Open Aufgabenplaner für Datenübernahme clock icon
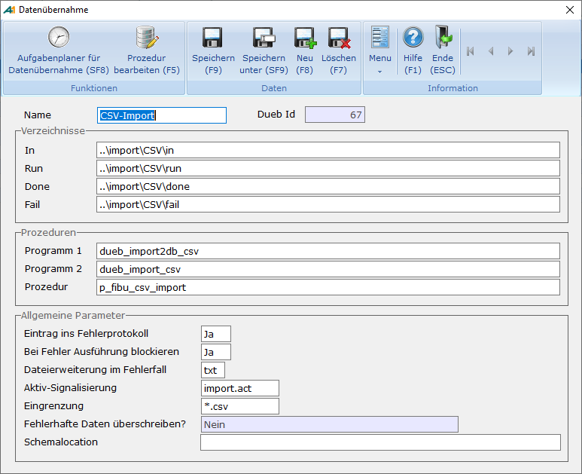 (58, 37)
